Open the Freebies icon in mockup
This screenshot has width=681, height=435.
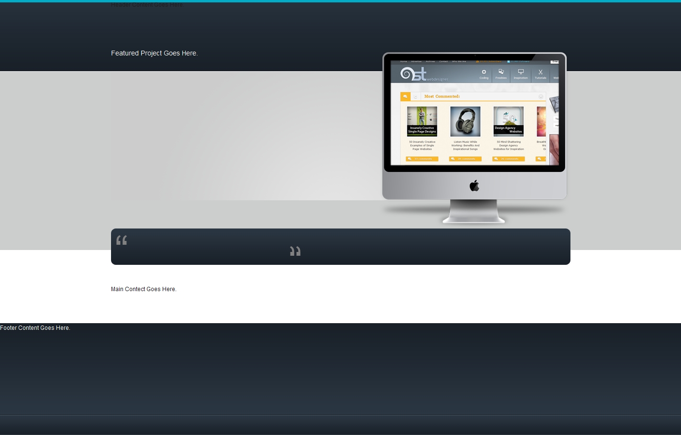coord(501,72)
